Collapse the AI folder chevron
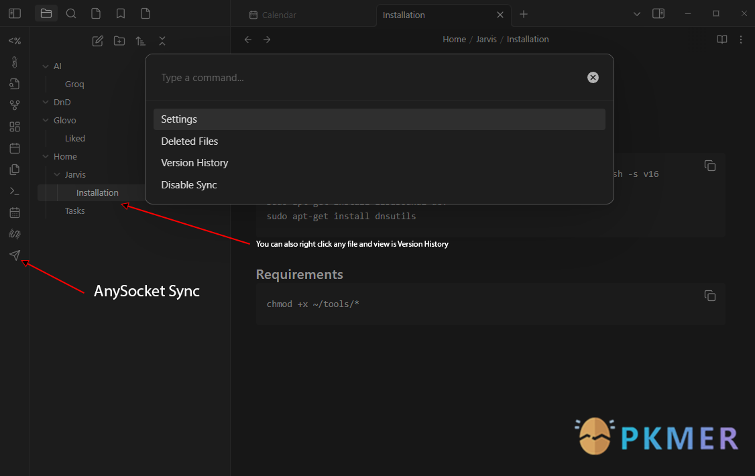This screenshot has width=755, height=476. [x=46, y=66]
